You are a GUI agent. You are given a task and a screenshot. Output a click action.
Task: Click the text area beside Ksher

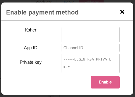coord(91,34)
